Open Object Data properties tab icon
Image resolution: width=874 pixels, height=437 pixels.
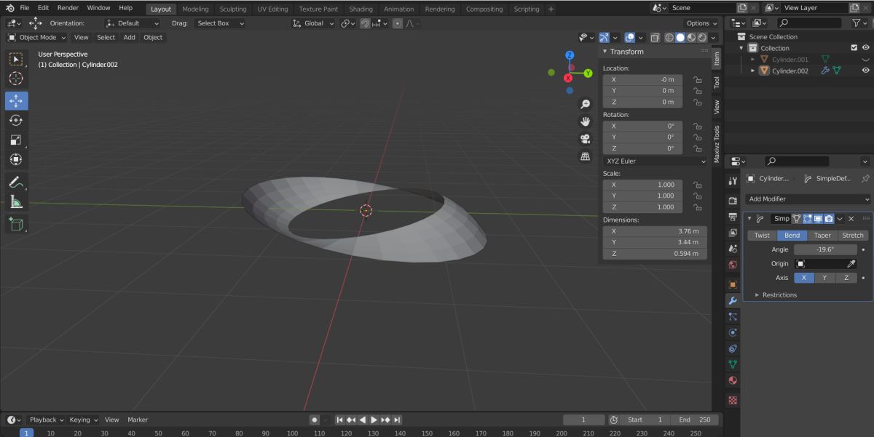click(733, 364)
